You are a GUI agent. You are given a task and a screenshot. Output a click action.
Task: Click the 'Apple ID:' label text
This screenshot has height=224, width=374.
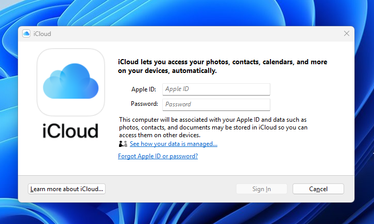coord(144,89)
